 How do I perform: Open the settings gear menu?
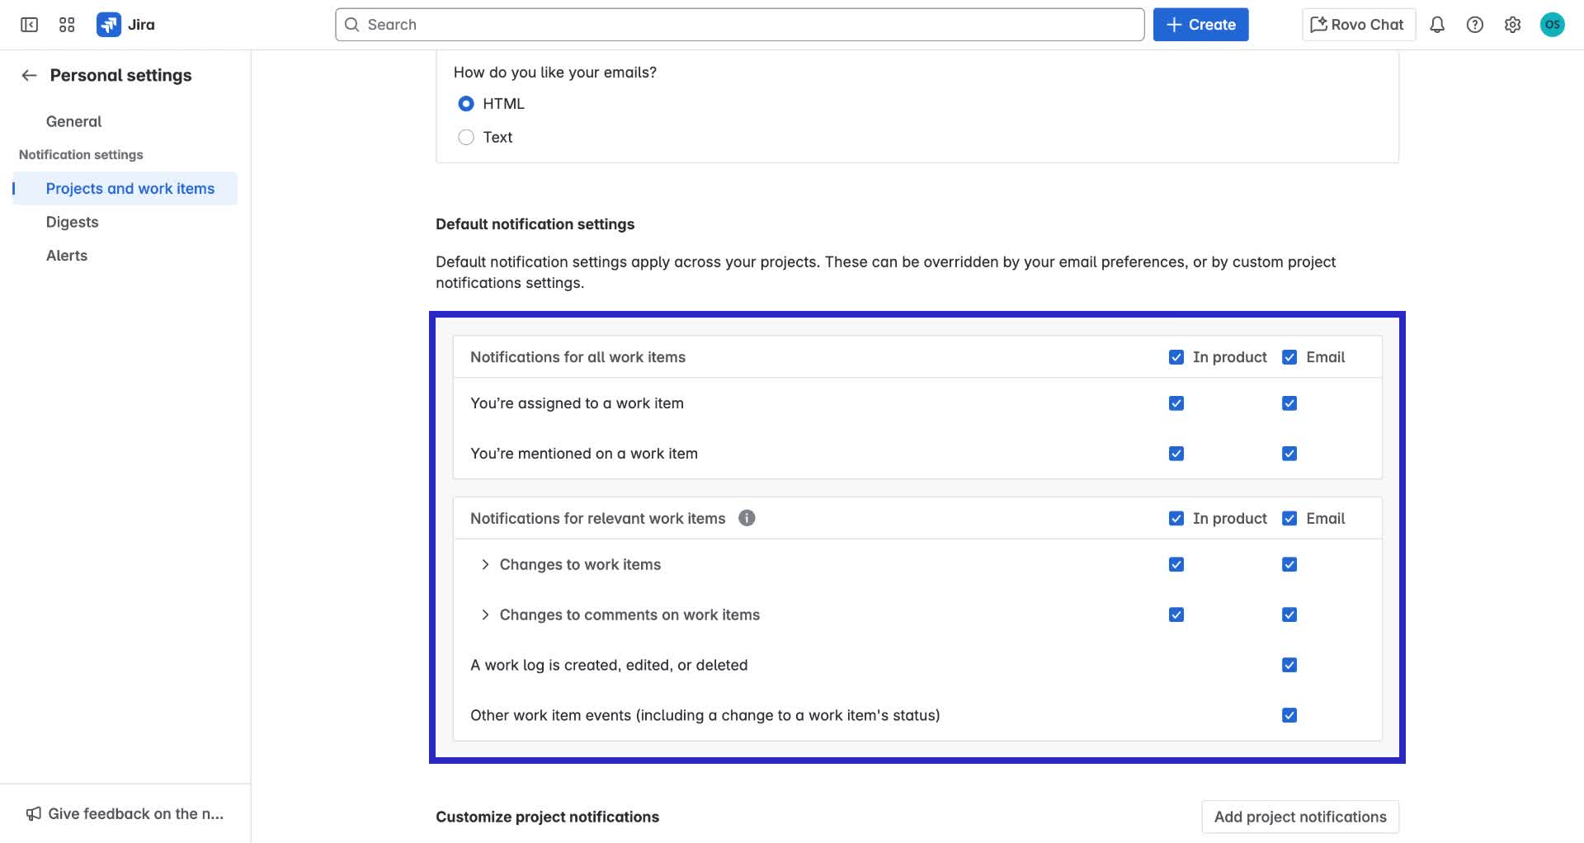click(1512, 25)
